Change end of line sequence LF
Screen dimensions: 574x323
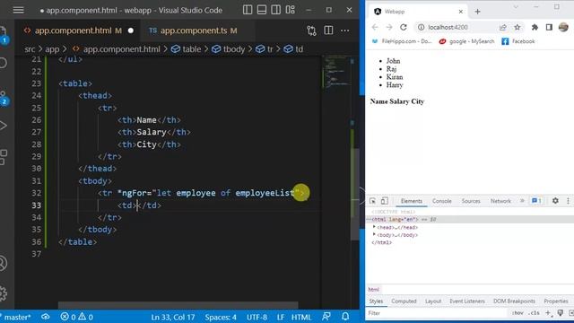click(x=281, y=317)
